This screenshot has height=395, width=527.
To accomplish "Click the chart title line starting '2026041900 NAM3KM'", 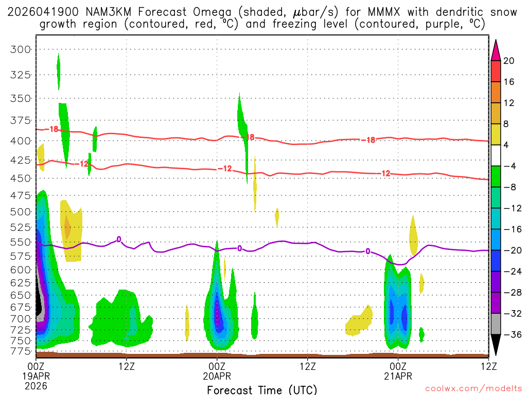I will [262, 12].
